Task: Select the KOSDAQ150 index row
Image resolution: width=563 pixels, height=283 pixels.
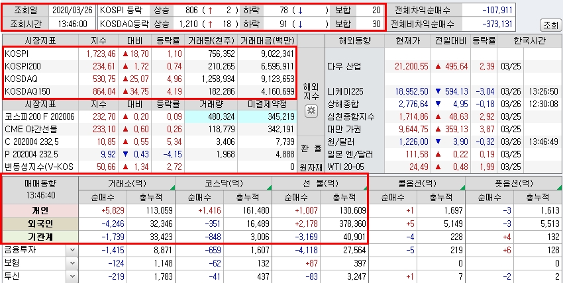Action: [150, 91]
